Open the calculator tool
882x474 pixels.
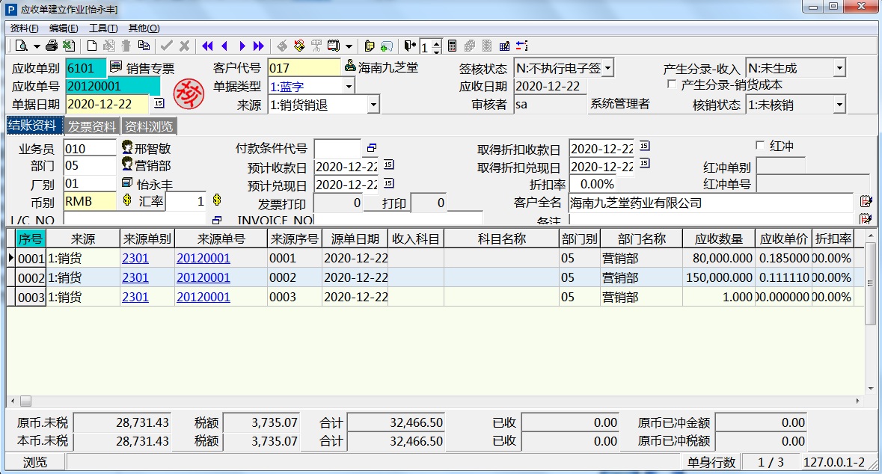[x=453, y=46]
